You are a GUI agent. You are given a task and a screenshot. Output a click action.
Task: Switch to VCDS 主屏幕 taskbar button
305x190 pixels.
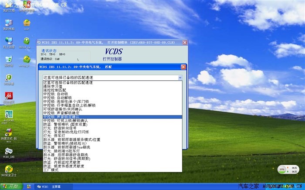coord(53,187)
